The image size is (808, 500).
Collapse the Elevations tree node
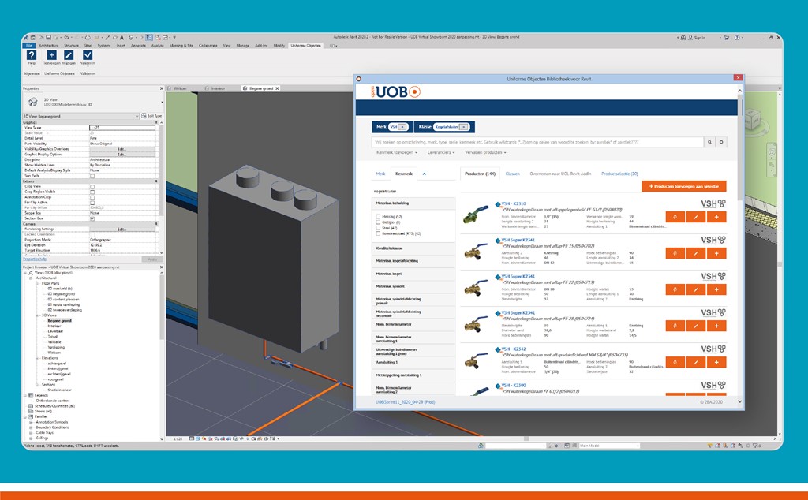(37, 358)
